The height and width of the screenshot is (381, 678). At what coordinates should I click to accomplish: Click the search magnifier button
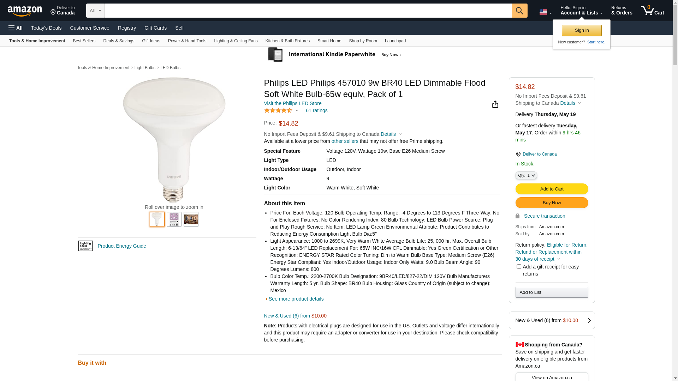pyautogui.click(x=519, y=11)
